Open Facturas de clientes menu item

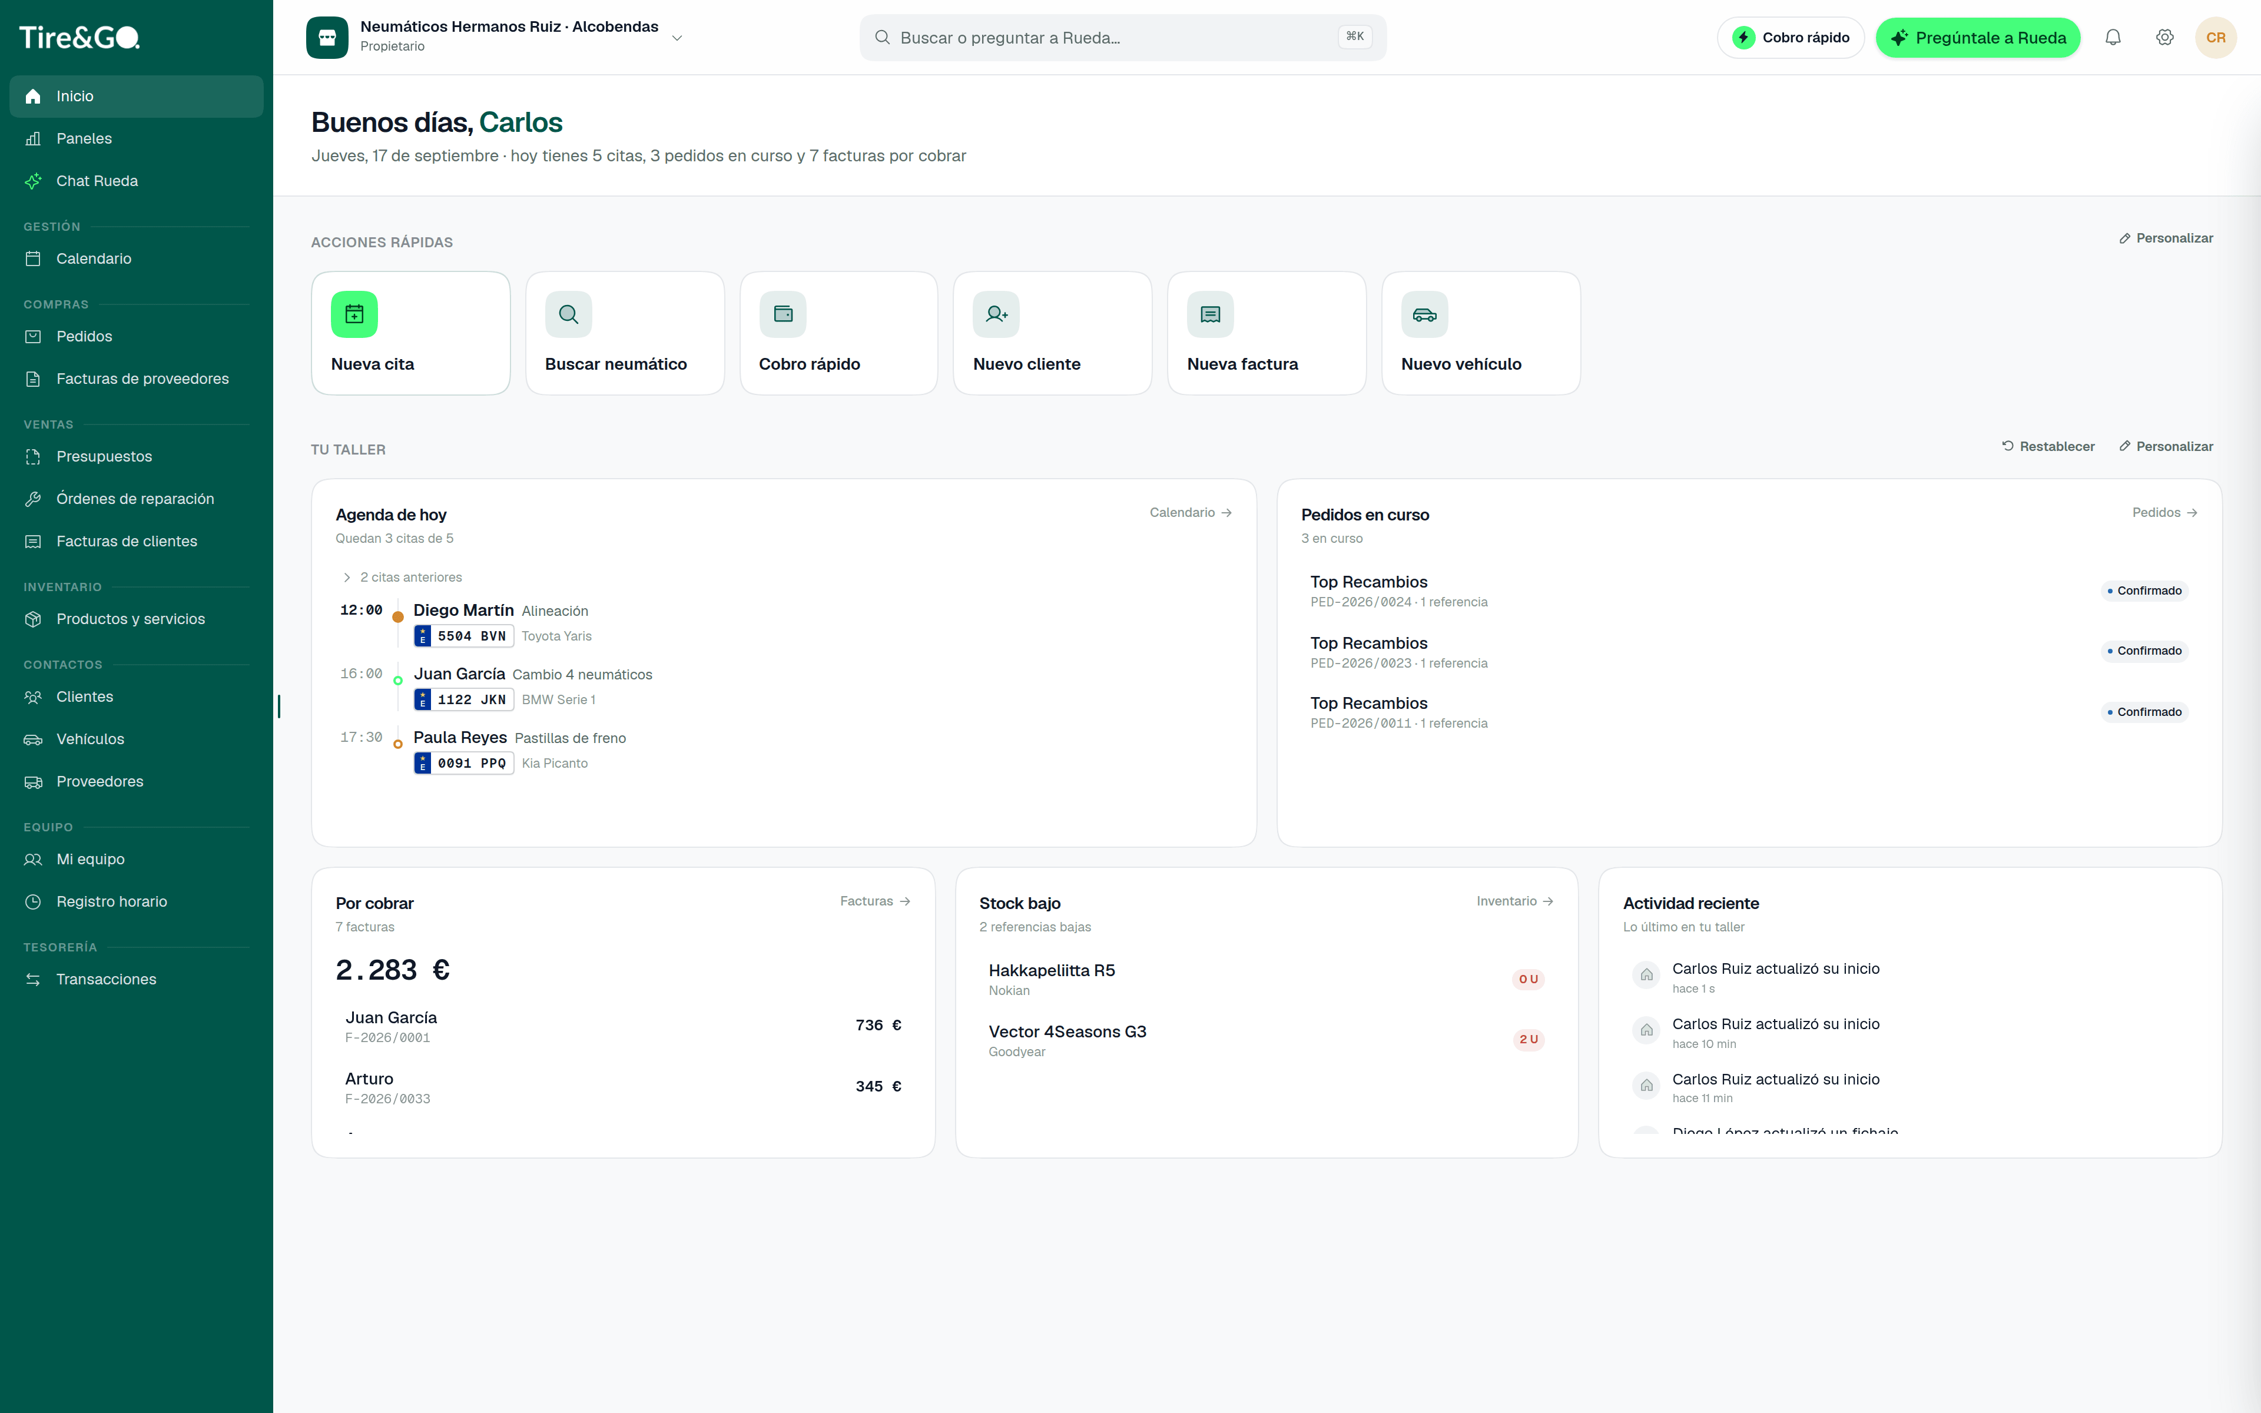click(137, 541)
